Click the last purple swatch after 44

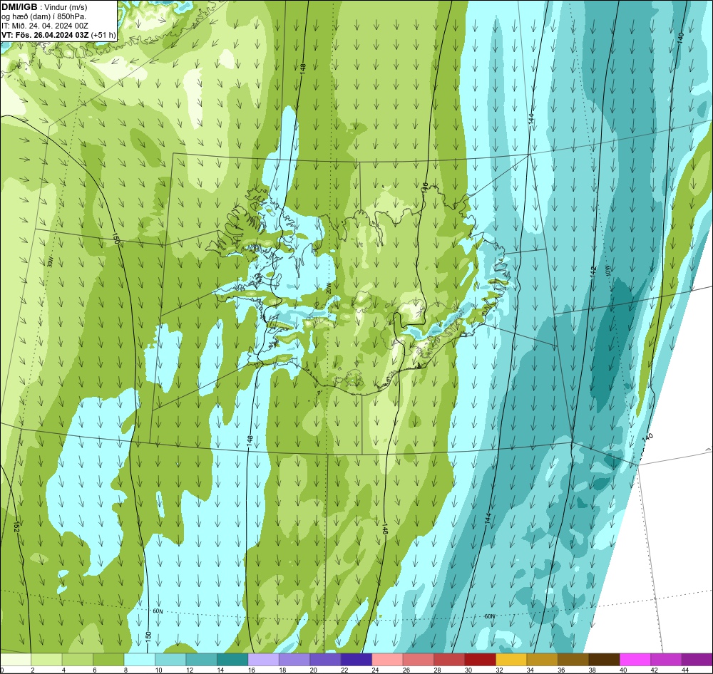[x=697, y=660]
